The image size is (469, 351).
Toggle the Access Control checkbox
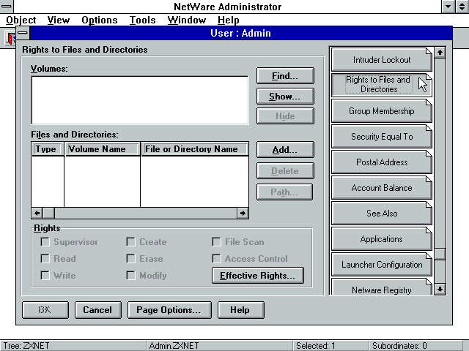217,258
